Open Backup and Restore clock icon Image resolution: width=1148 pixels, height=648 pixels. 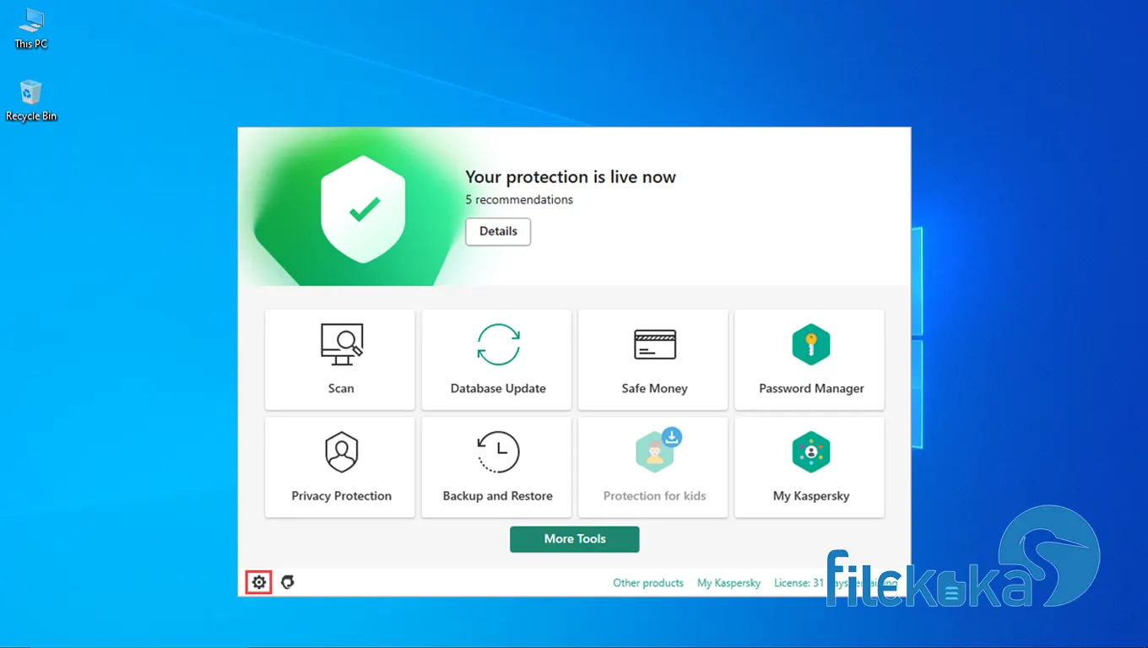[x=498, y=452]
